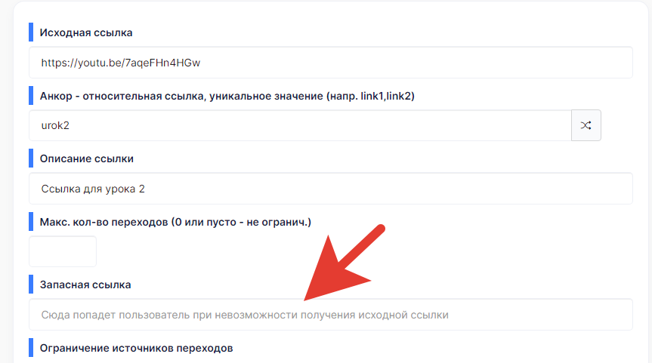This screenshot has height=363, width=652.
Task: Focus the anchor field containing urok2
Action: tap(300, 125)
